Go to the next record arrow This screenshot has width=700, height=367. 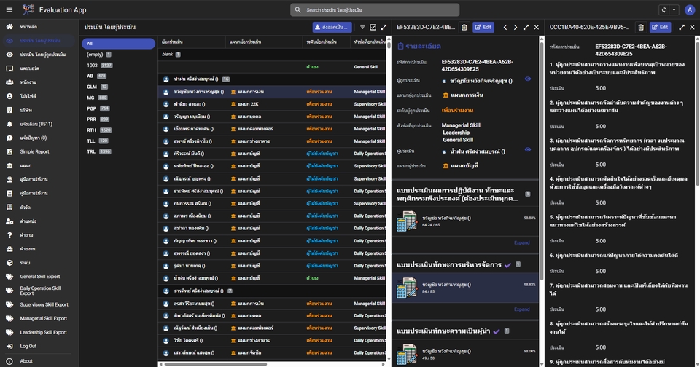pos(515,27)
